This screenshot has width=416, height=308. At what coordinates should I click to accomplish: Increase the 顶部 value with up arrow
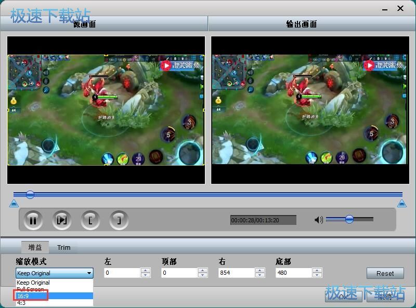click(x=203, y=271)
